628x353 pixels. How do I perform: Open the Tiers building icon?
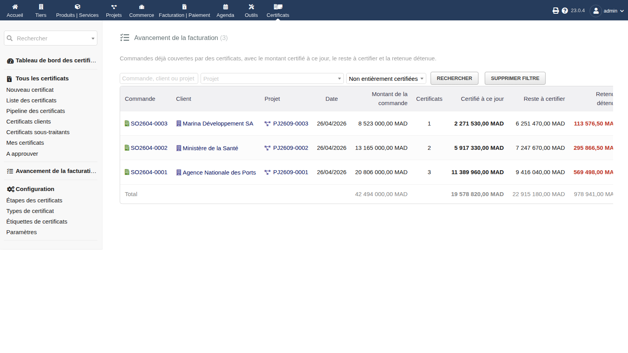click(x=41, y=7)
